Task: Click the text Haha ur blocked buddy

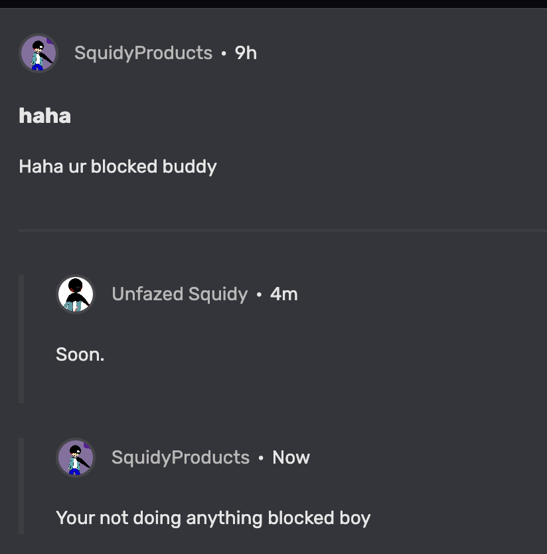Action: click(x=117, y=167)
